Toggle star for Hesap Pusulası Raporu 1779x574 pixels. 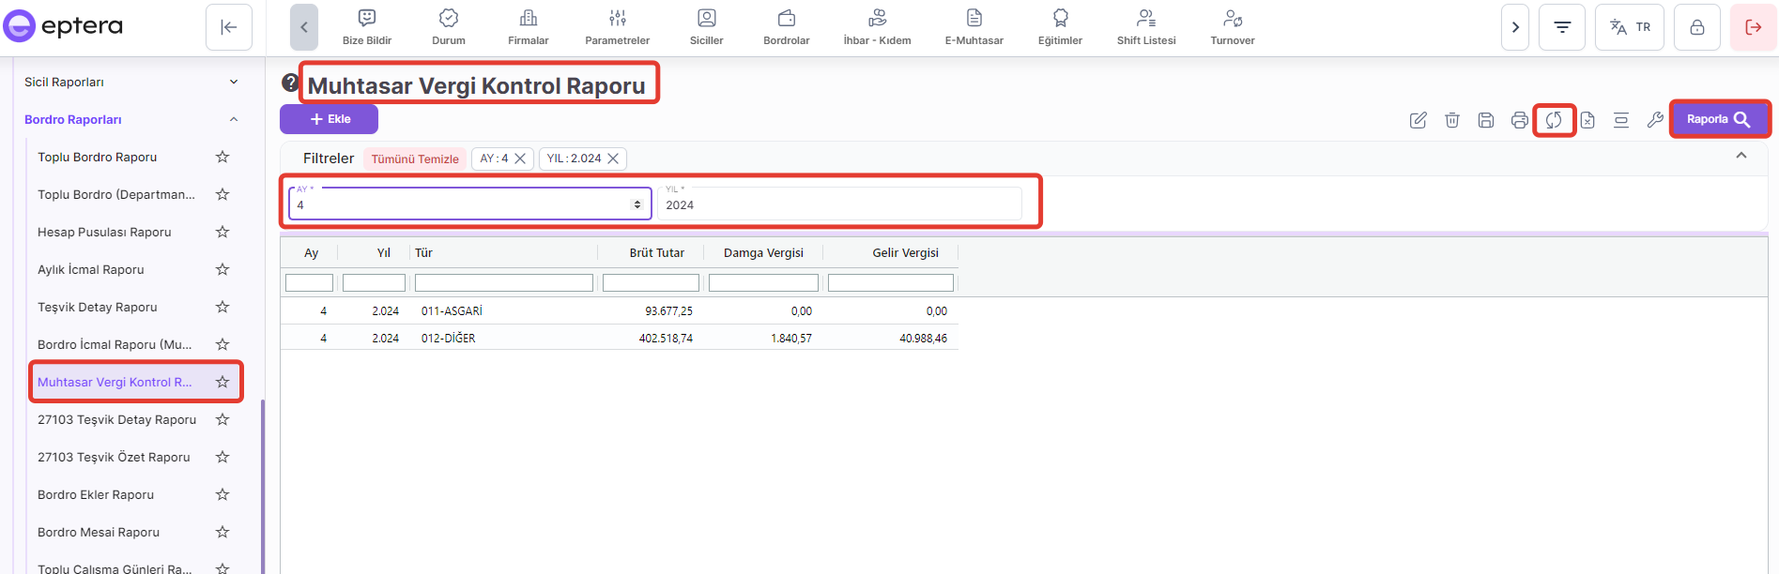click(222, 232)
